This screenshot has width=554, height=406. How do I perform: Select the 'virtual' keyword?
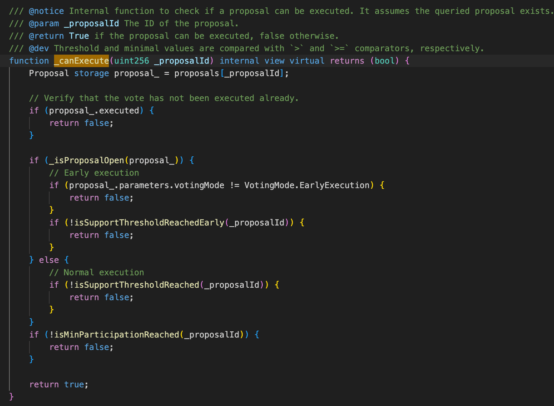(x=307, y=61)
